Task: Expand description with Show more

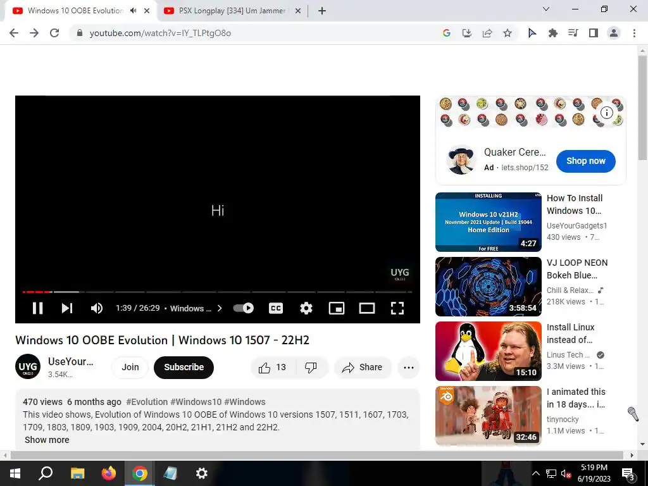Action: [47, 440]
